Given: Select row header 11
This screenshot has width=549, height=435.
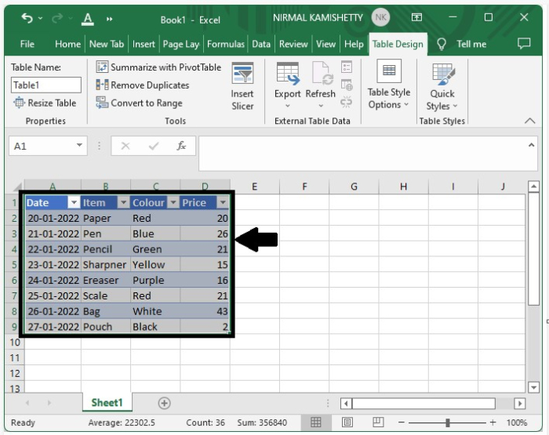Looking at the screenshot, I should click(x=14, y=357).
